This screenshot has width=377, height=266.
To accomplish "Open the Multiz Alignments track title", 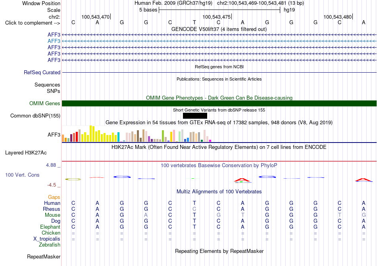I will [219, 192].
